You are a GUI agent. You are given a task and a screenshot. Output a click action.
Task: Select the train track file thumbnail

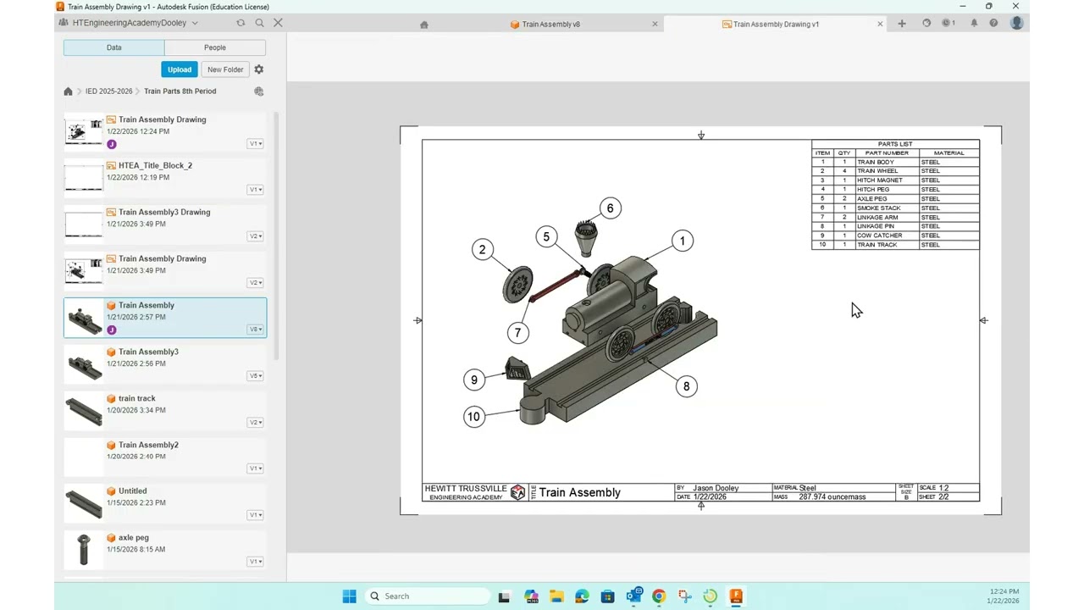(84, 411)
